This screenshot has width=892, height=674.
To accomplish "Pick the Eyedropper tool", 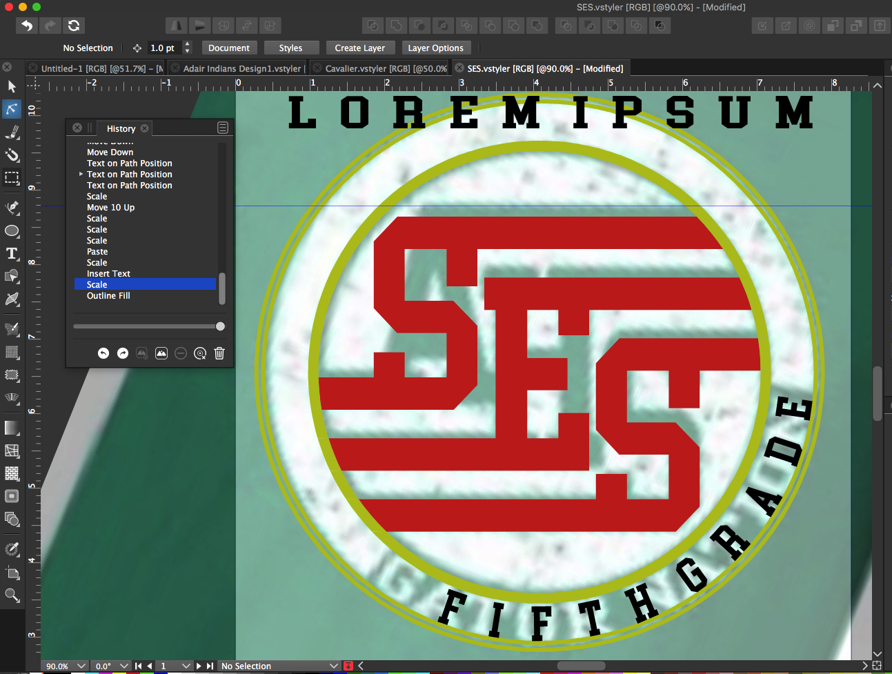I will (12, 549).
